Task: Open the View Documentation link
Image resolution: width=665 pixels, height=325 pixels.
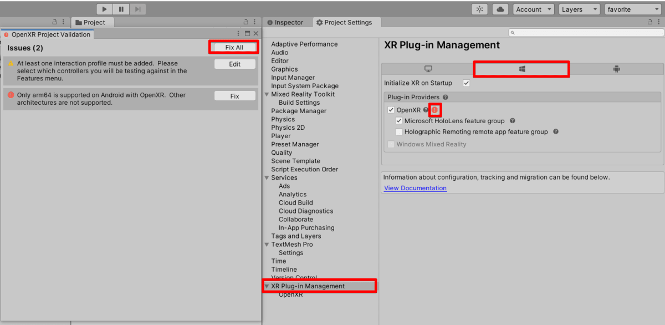Action: (415, 188)
